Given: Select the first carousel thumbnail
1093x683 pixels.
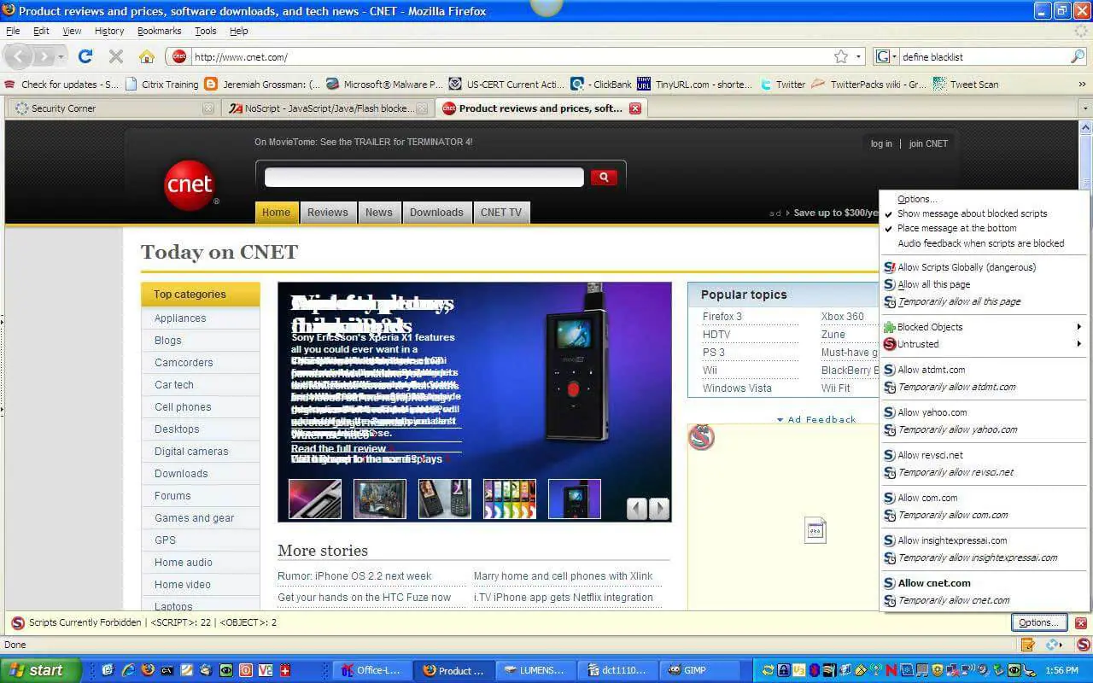Looking at the screenshot, I should click(315, 499).
